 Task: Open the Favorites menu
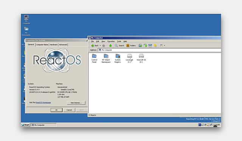coord(111,41)
